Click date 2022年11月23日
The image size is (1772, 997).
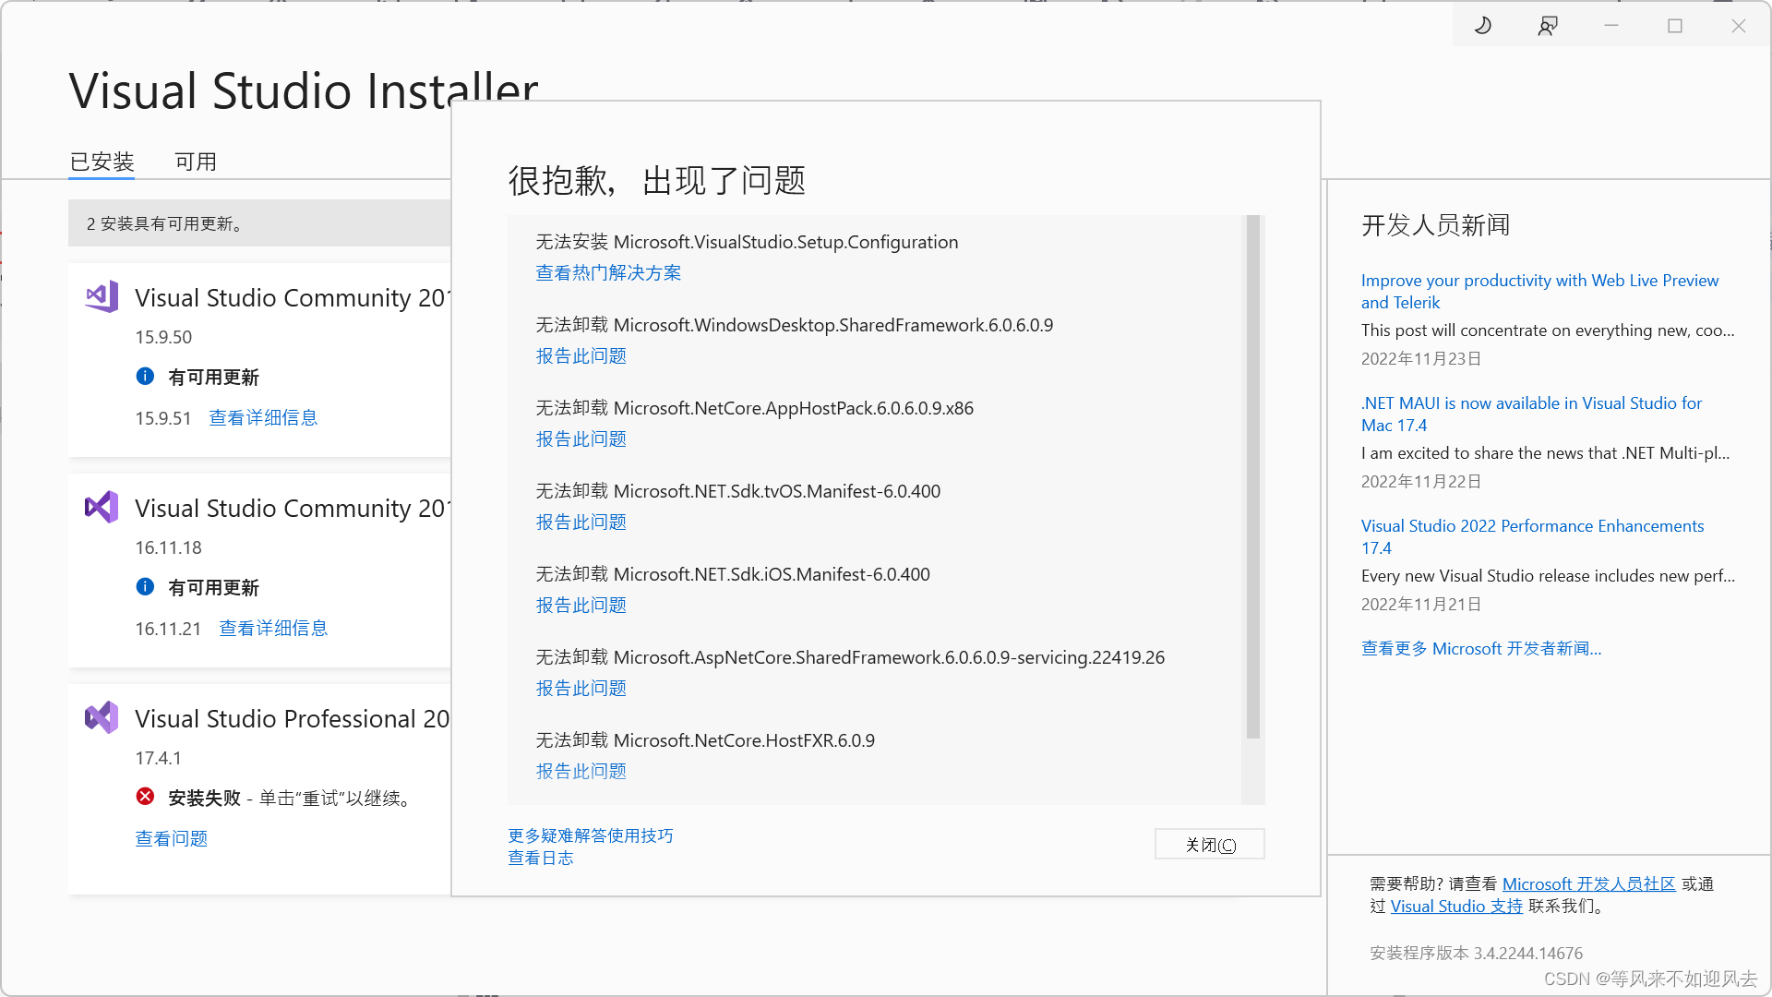pos(1421,359)
